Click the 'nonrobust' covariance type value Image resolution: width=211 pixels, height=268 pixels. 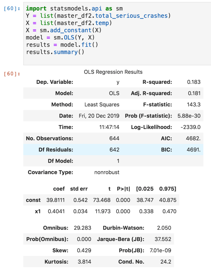[x=107, y=172]
